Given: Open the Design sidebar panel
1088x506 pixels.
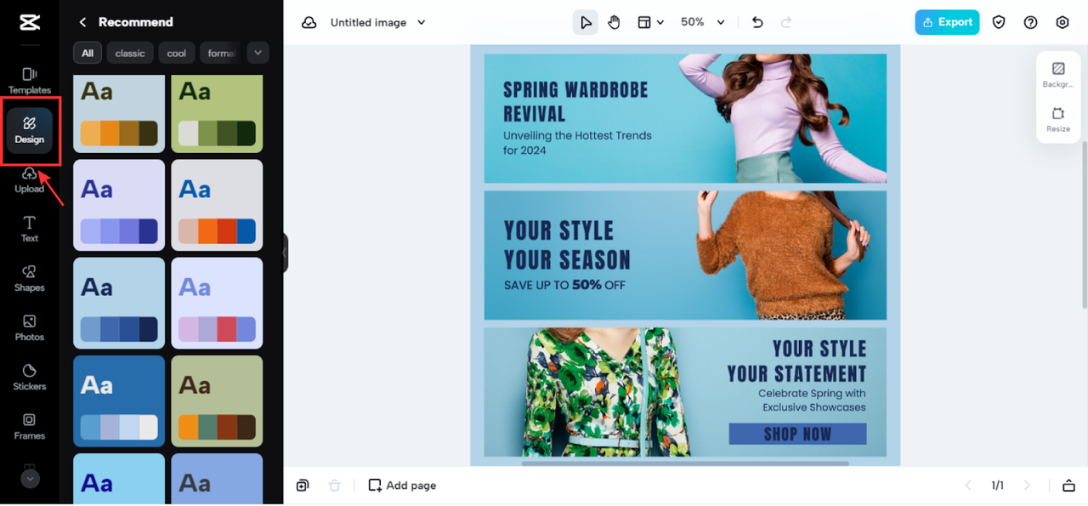Looking at the screenshot, I should [x=30, y=130].
